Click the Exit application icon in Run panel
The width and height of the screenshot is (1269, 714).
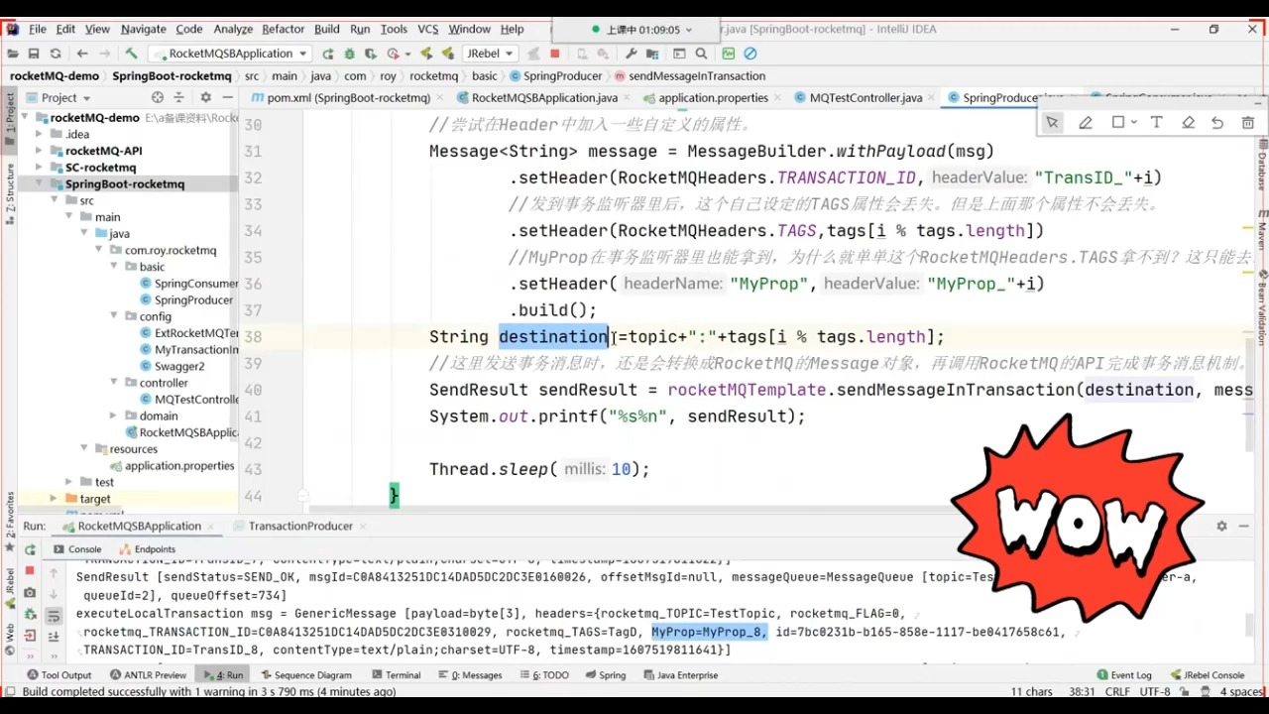tap(30, 636)
